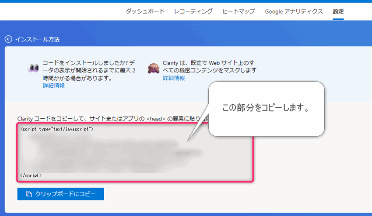The width and height of the screenshot is (372, 216).
Task: Click クリップボードにコピー button
Action: [60, 194]
